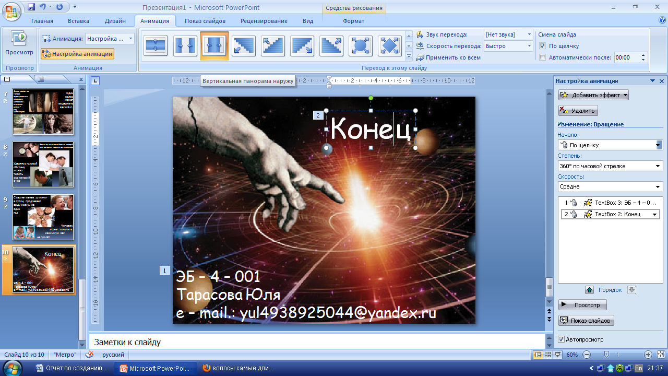Select diamond shape transition effect
The width and height of the screenshot is (668, 376).
point(389,46)
